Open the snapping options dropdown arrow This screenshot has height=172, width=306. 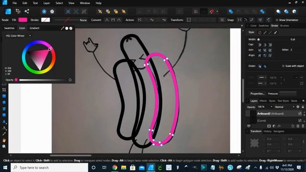pos(217,11)
